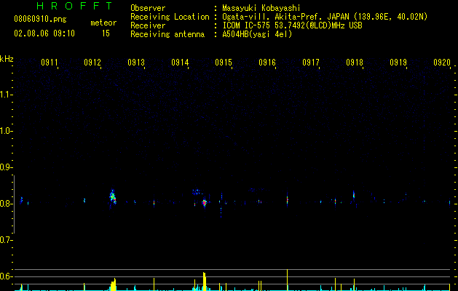The image size is (458, 291).
Task: Click the tallest yellow intensity spike after 0916
Action: pyautogui.click(x=287, y=280)
